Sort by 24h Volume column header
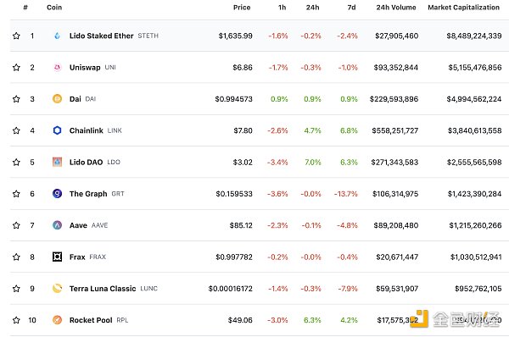The image size is (509, 337). (x=396, y=8)
